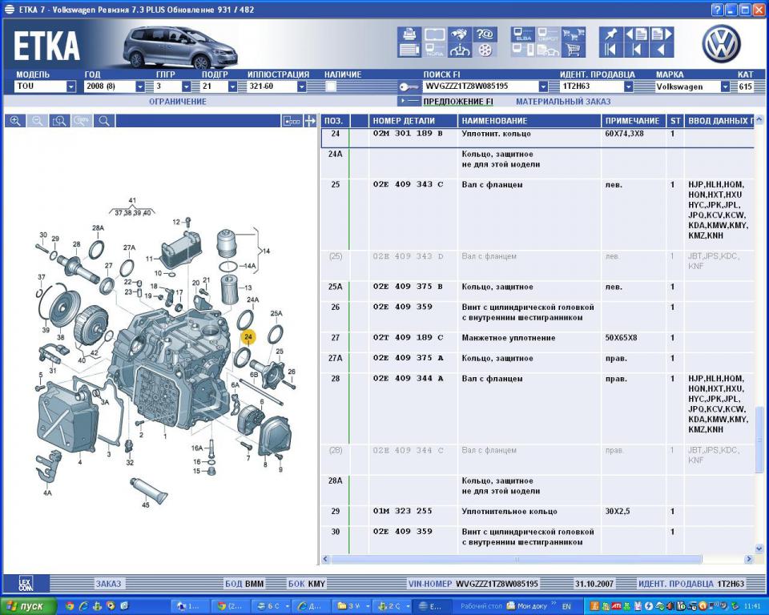Click the LexCom logo in status bar
Image resolution: width=769 pixels, height=615 pixels.
point(26,584)
